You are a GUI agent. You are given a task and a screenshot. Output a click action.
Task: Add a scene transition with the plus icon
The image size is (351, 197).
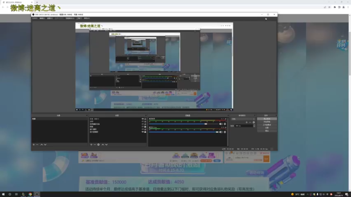pos(247,123)
